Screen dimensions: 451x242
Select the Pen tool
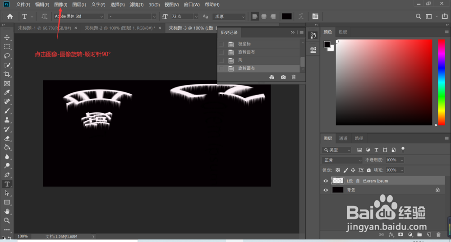pos(7,175)
